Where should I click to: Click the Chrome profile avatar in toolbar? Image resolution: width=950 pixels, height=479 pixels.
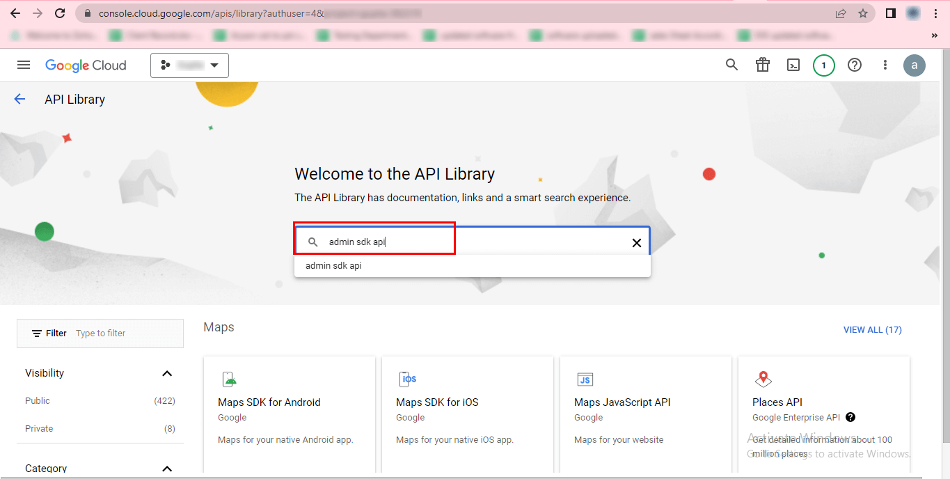tap(914, 13)
